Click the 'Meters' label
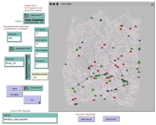156x125 pixels. coord(19,21)
